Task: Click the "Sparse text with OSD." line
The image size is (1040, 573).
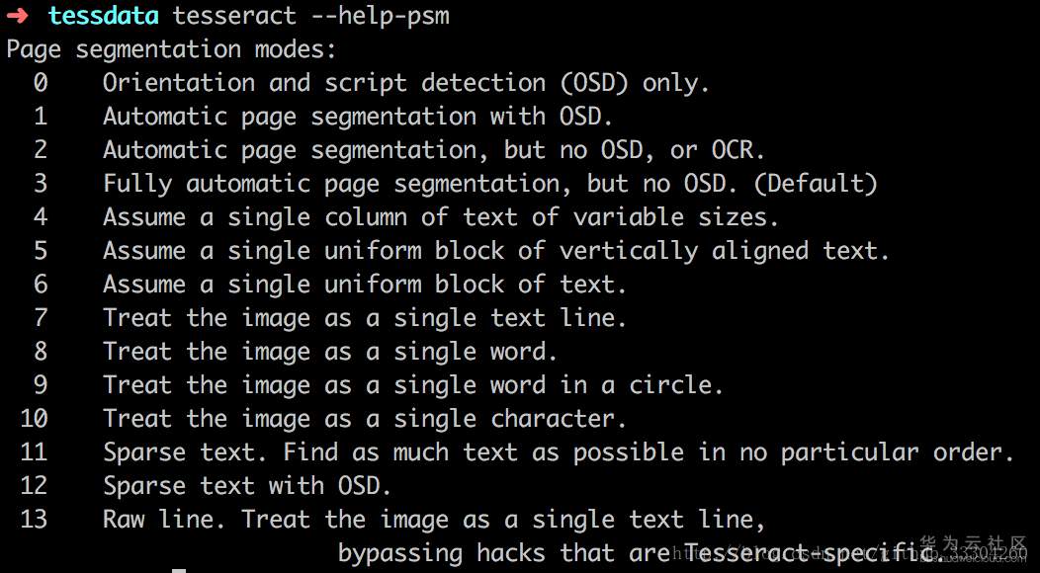Action: pos(247,486)
